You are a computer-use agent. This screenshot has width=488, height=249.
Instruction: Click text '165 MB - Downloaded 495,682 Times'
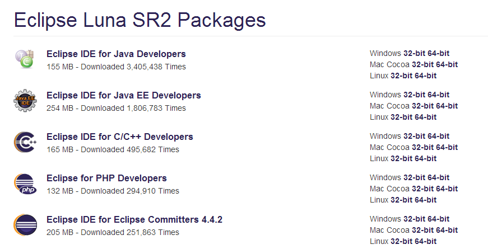click(113, 149)
